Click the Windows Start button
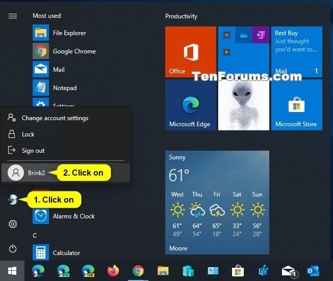This screenshot has width=333, height=281. 12,271
